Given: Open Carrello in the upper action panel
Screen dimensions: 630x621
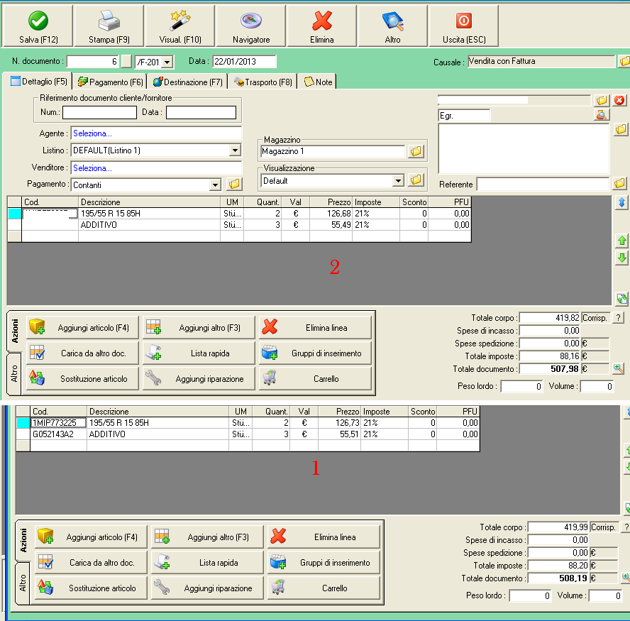Looking at the screenshot, I should [x=315, y=378].
